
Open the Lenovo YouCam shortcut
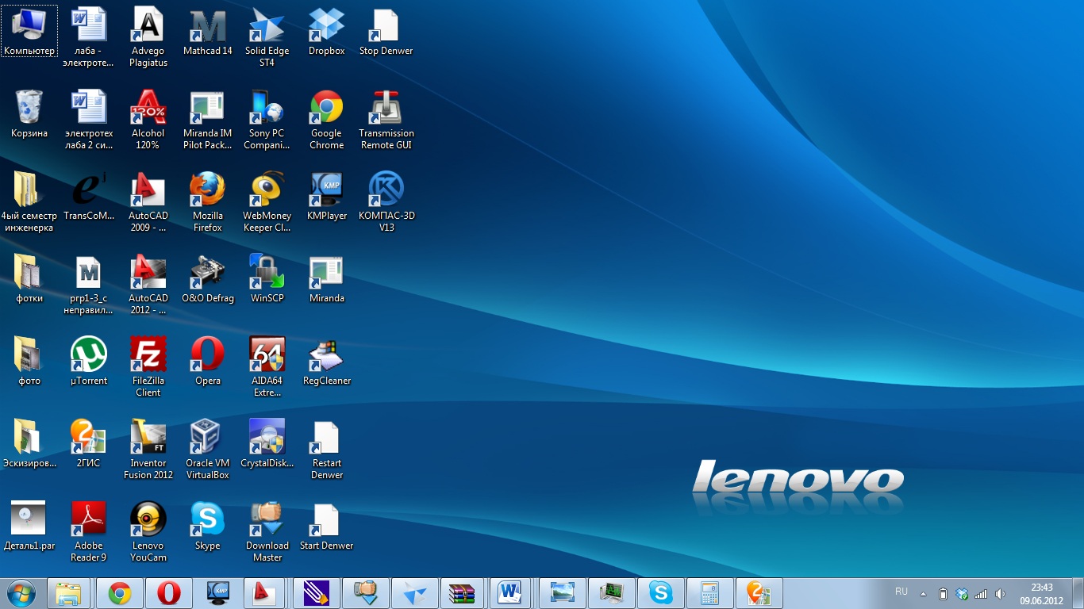(148, 532)
